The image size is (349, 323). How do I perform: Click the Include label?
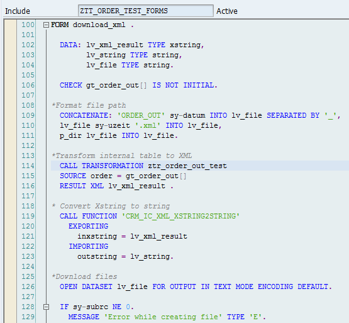coord(18,11)
